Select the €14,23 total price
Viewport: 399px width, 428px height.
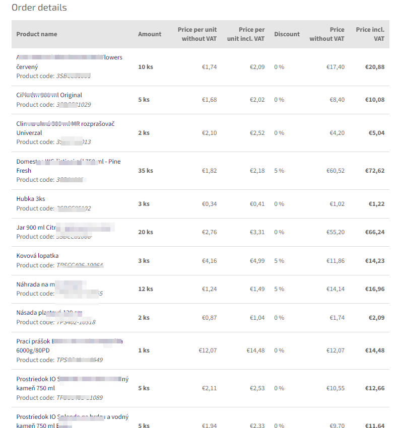click(x=375, y=261)
